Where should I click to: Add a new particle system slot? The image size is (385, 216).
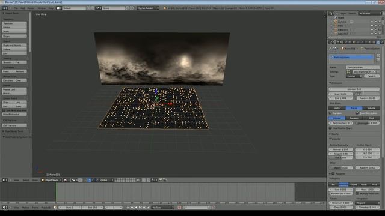point(378,56)
